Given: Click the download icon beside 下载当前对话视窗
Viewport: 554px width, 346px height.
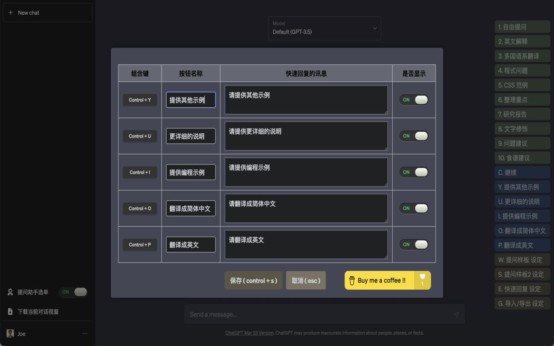Looking at the screenshot, I should 10,311.
